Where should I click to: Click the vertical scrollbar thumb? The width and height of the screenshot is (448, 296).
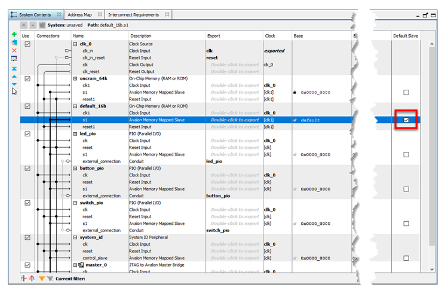[x=432, y=146]
